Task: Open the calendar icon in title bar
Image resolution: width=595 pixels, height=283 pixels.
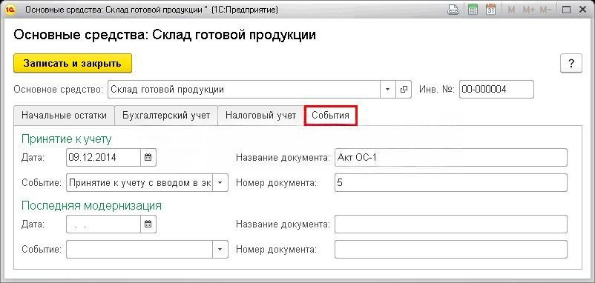Action: click(x=491, y=10)
